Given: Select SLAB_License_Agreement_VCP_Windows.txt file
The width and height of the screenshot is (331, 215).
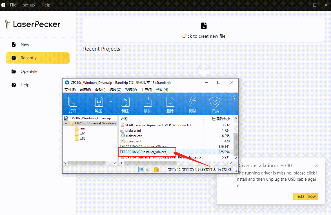Looking at the screenshot, I should pyautogui.click(x=158, y=125).
